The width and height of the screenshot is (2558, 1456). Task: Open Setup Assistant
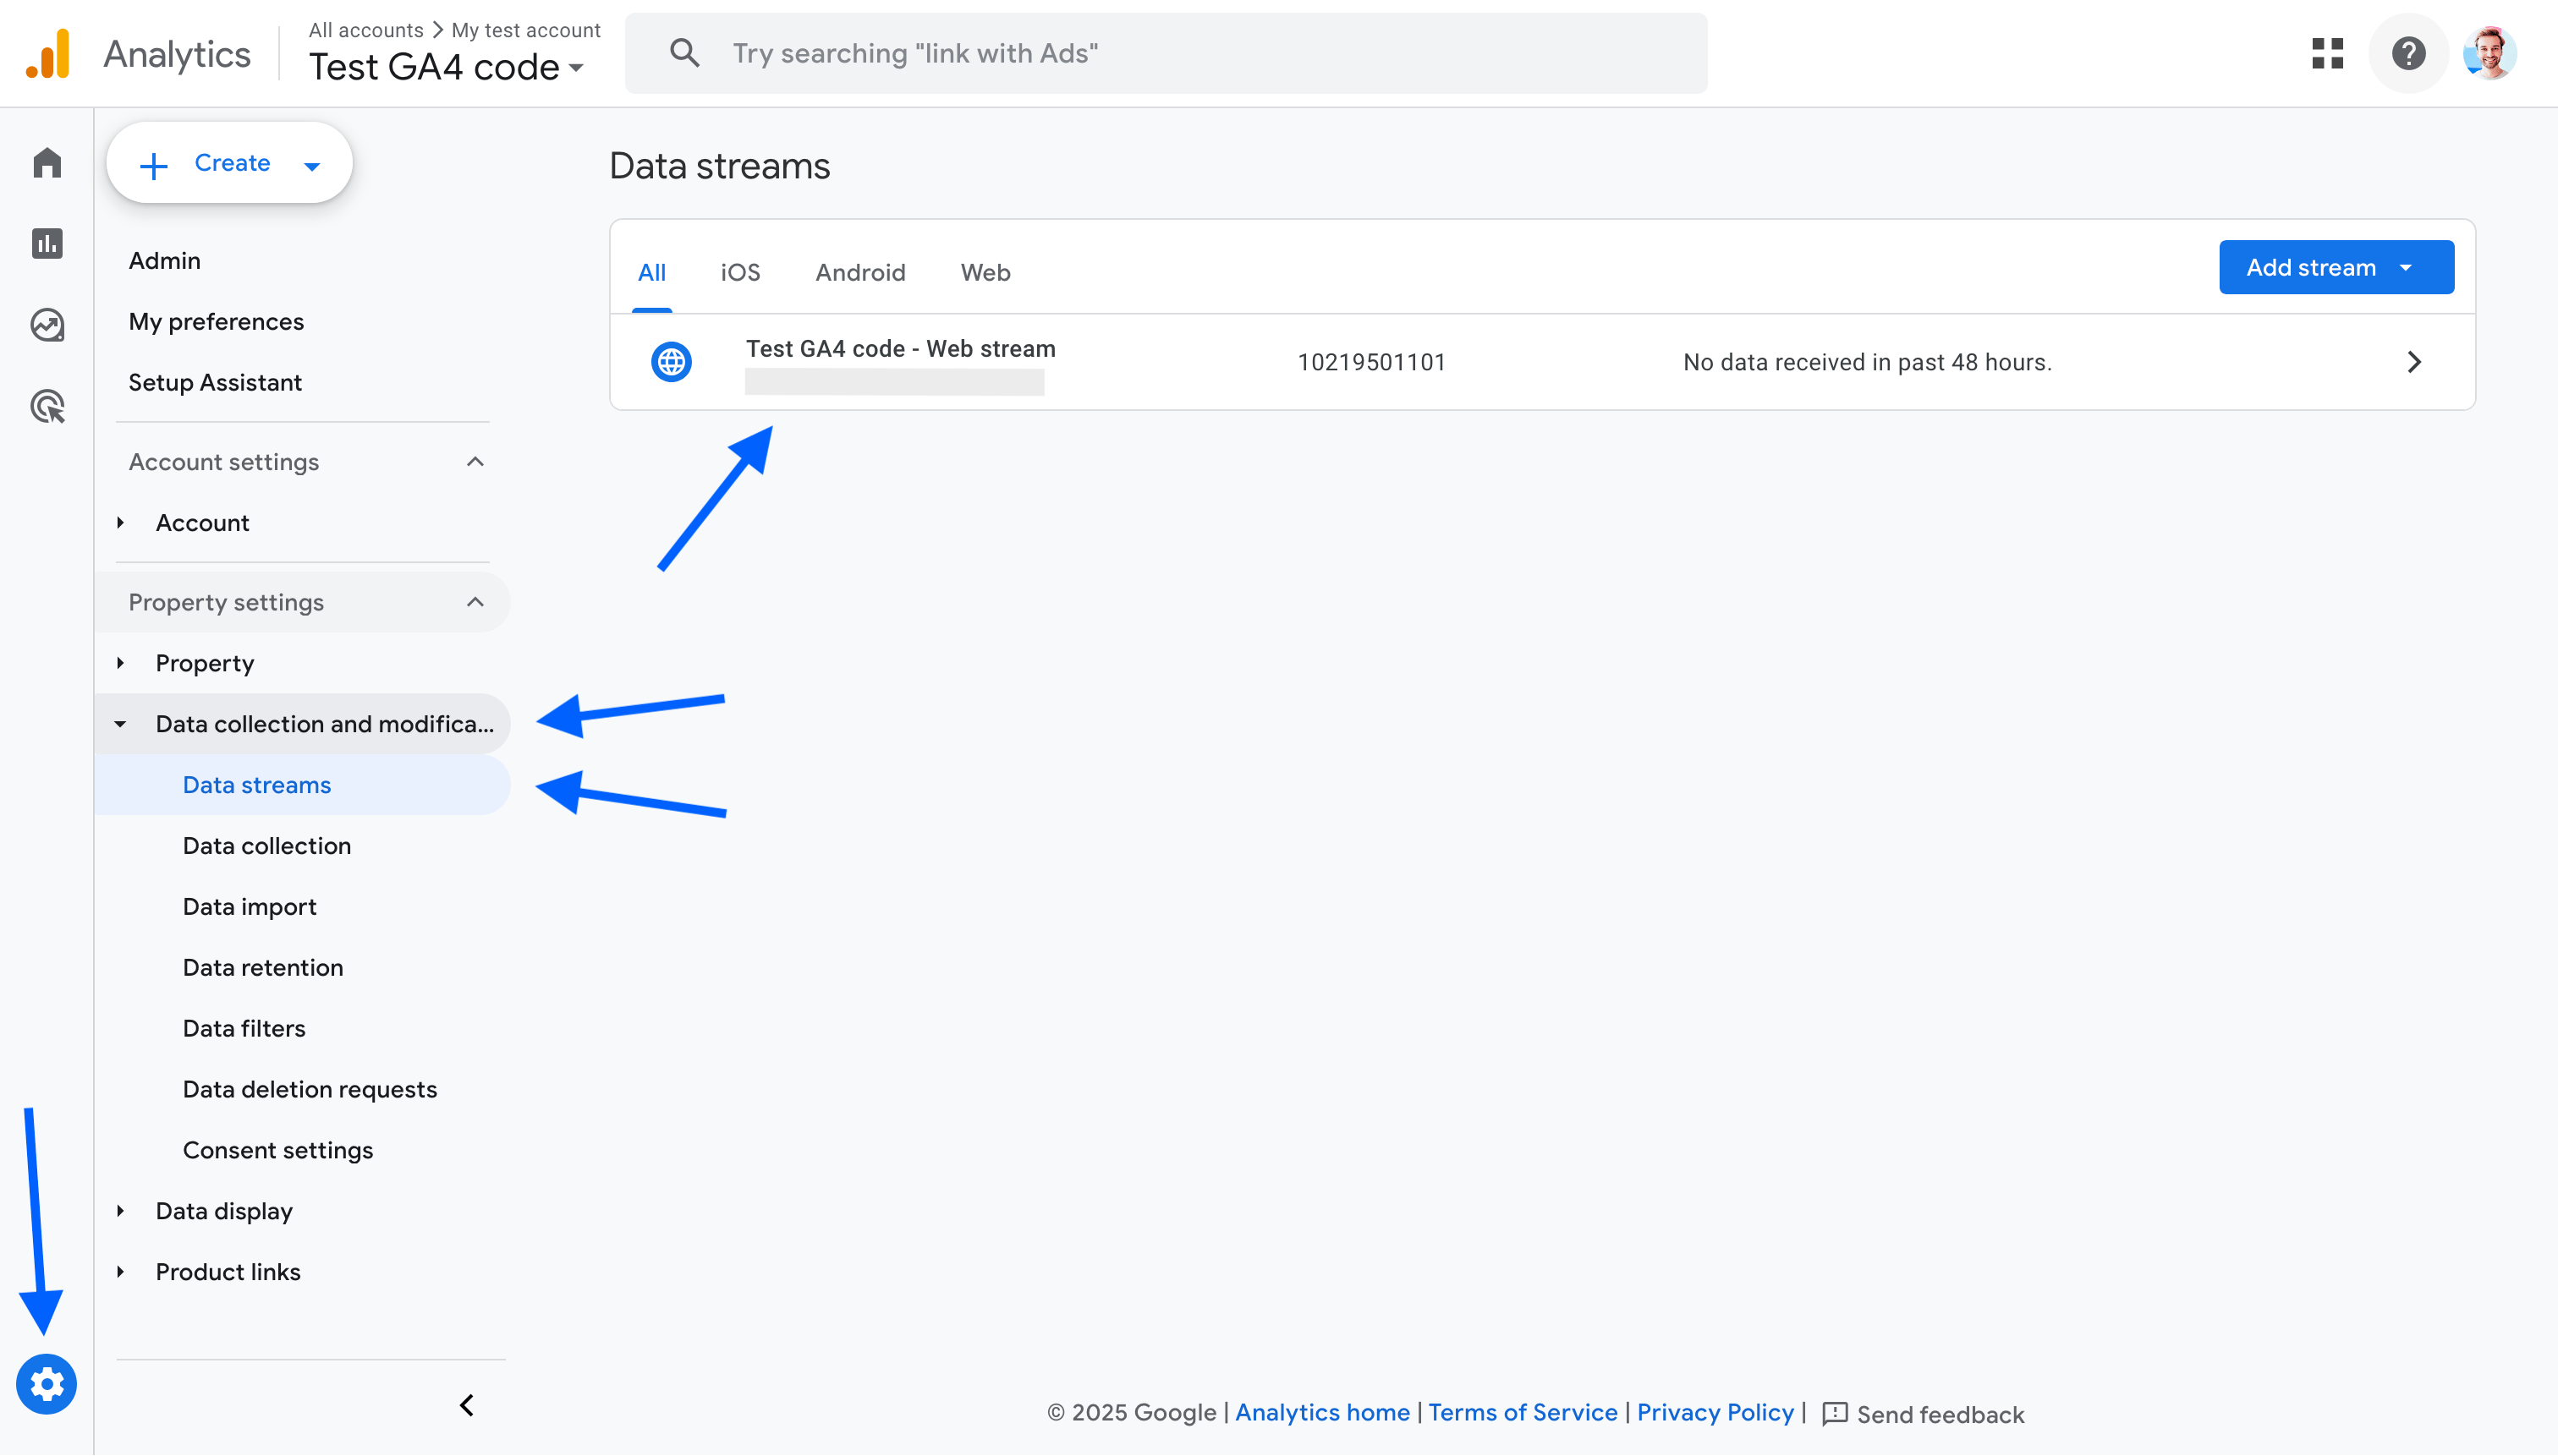pyautogui.click(x=215, y=382)
